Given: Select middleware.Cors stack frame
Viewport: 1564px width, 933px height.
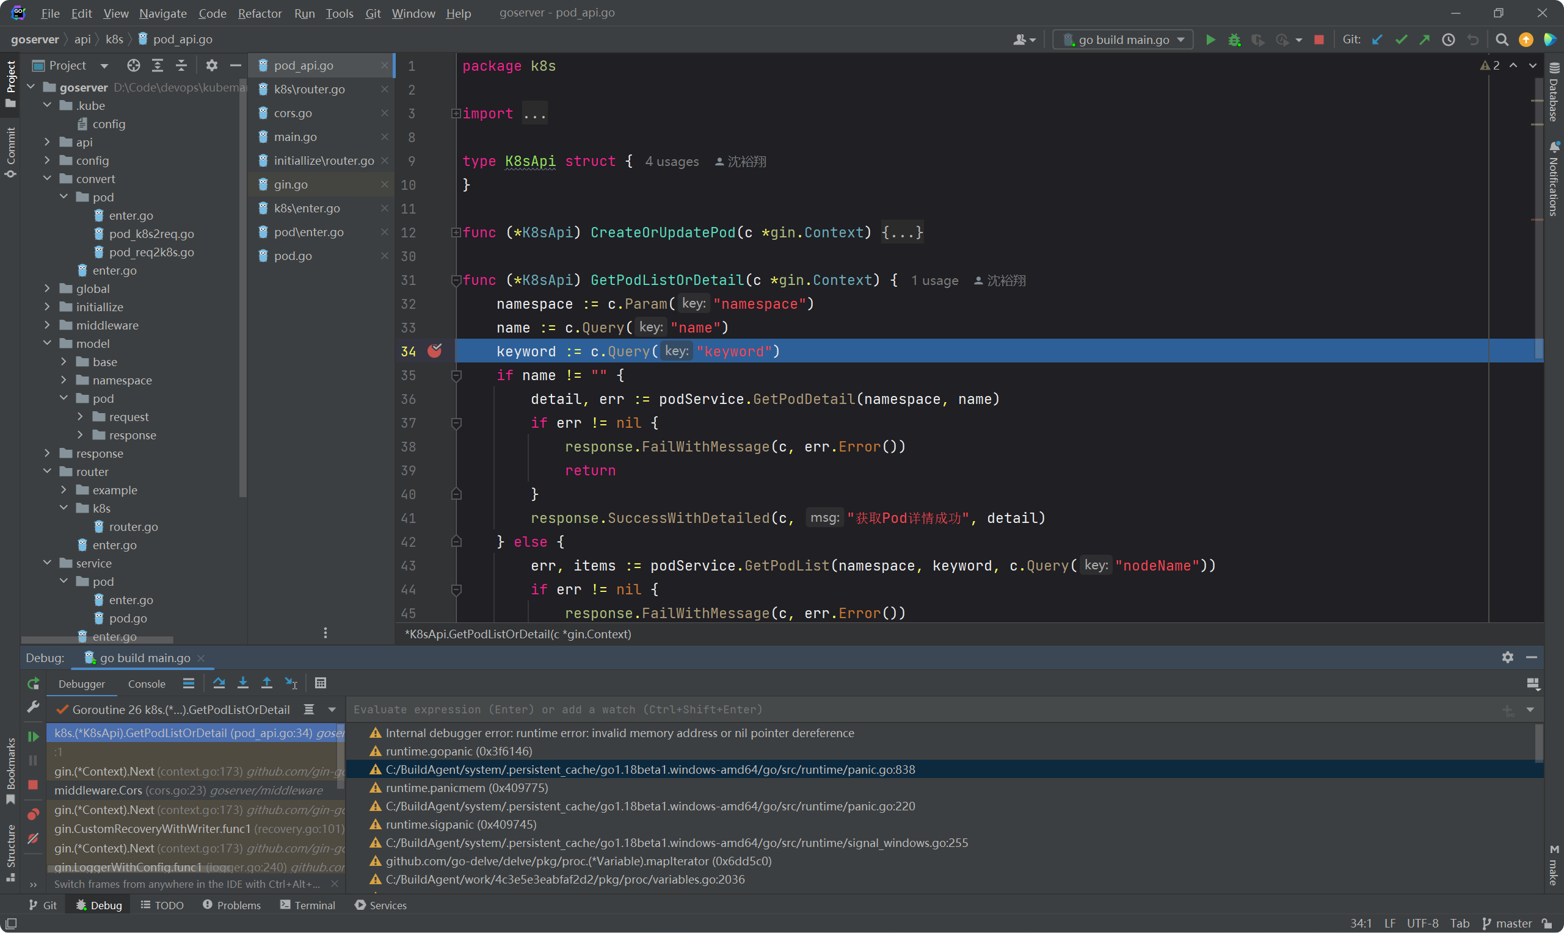Looking at the screenshot, I should (195, 790).
